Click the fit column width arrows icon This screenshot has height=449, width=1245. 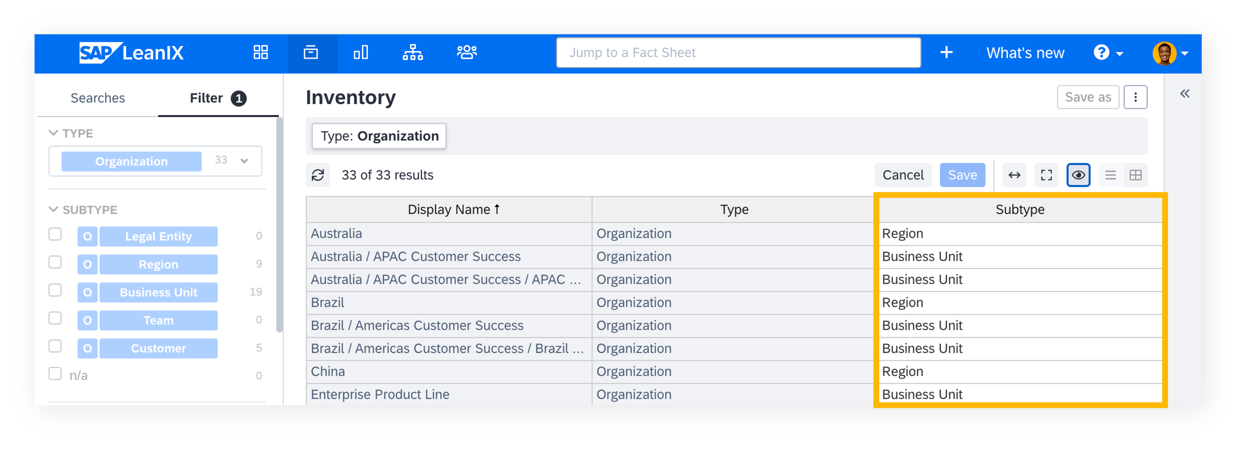(1014, 175)
